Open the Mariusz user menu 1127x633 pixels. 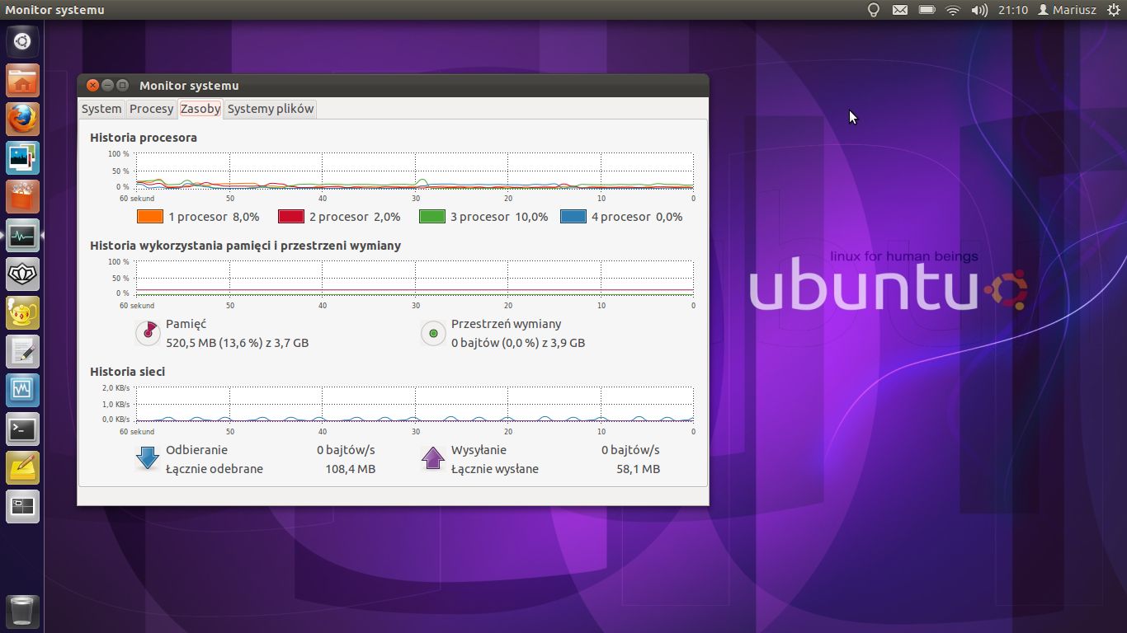[x=1067, y=10]
